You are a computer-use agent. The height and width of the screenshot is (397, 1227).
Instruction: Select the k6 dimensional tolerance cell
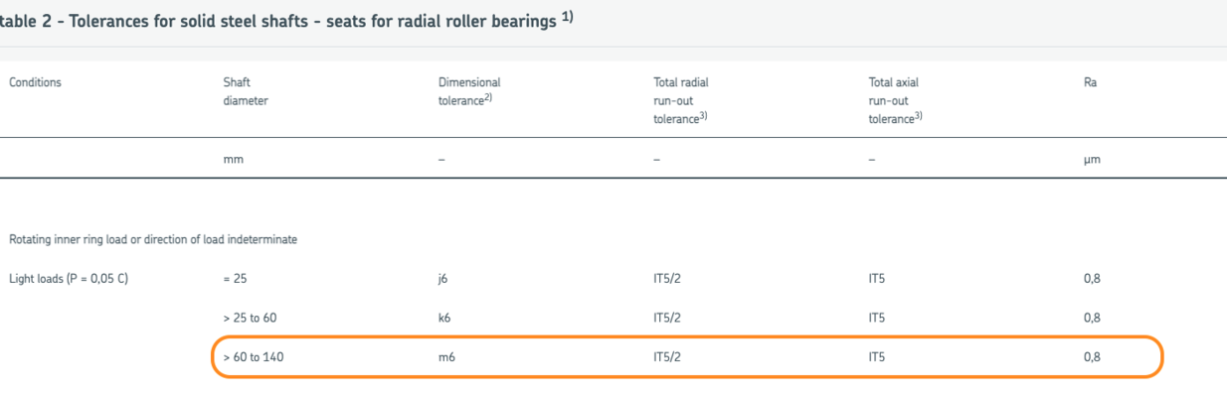(x=444, y=318)
